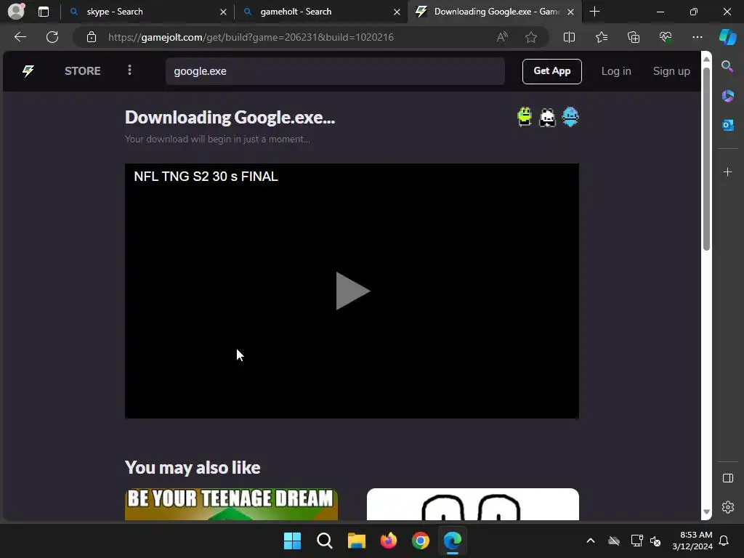Screen dimensions: 744x558
Task: Open sidebar settings gear
Action: (727, 507)
